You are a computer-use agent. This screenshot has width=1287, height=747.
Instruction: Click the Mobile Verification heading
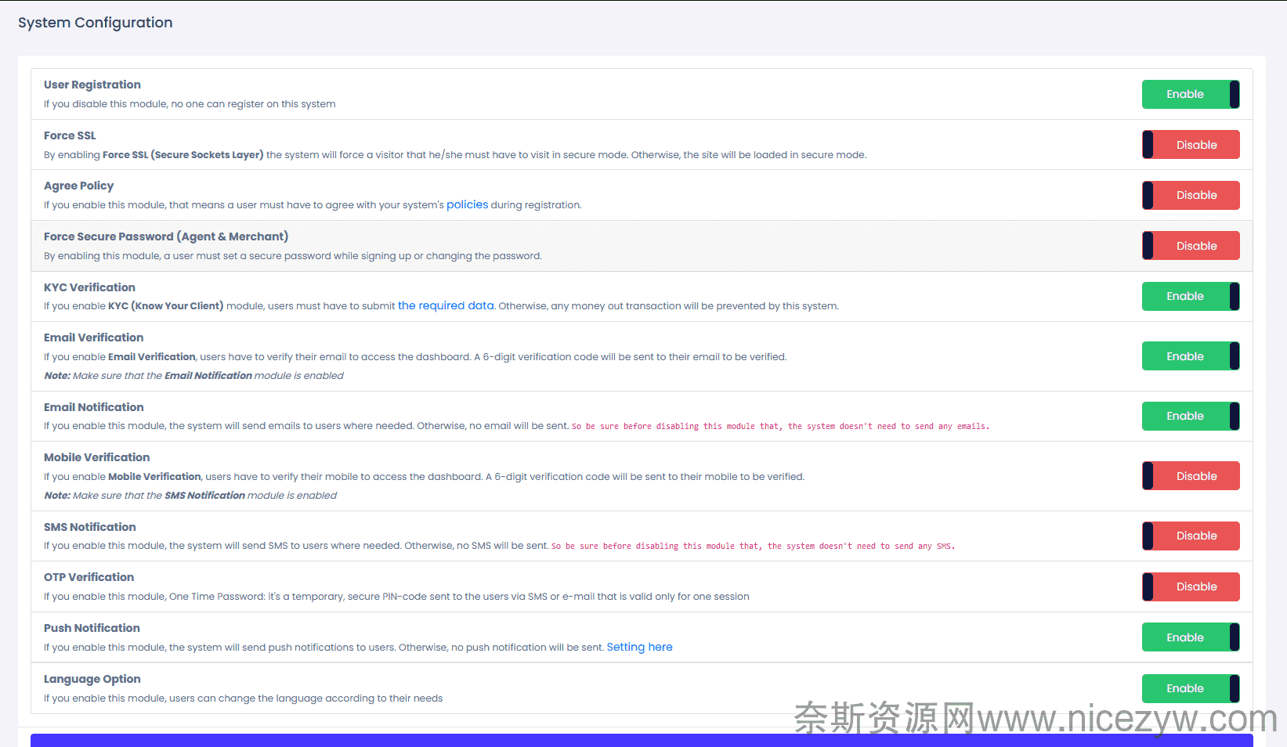click(96, 457)
